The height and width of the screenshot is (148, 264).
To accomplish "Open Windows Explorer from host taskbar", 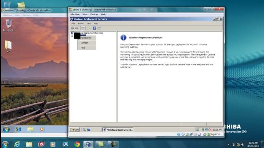I will [x=29, y=144].
